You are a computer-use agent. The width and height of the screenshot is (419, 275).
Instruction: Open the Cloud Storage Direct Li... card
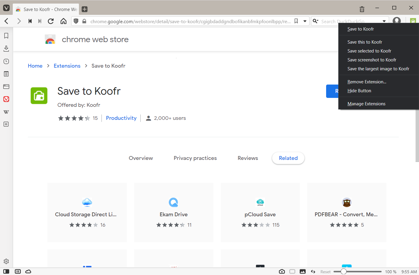pos(87,212)
